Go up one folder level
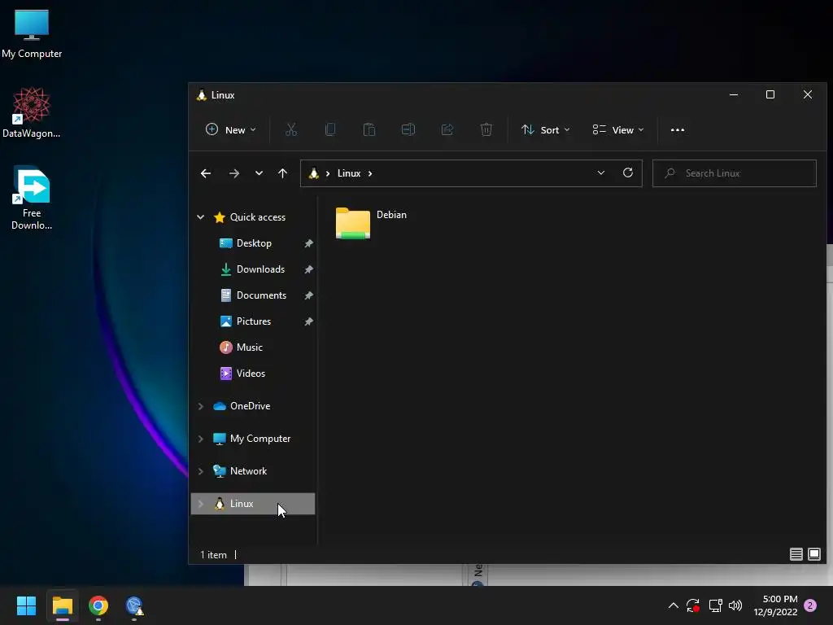The image size is (833, 625). 282,173
